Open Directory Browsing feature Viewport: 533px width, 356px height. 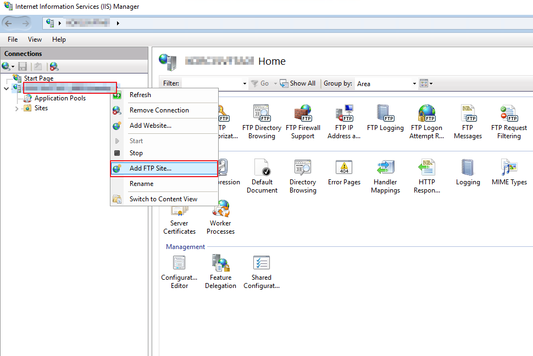point(303,176)
